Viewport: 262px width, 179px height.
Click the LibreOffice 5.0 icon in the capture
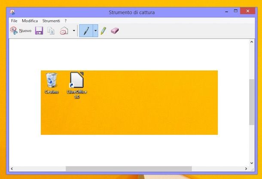77,84
